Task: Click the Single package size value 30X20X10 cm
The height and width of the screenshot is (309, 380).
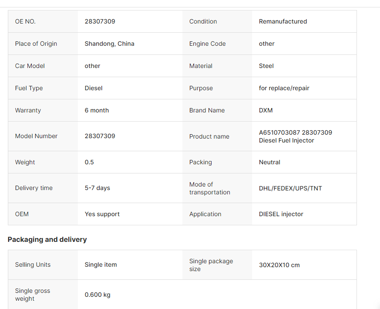Action: tap(279, 265)
